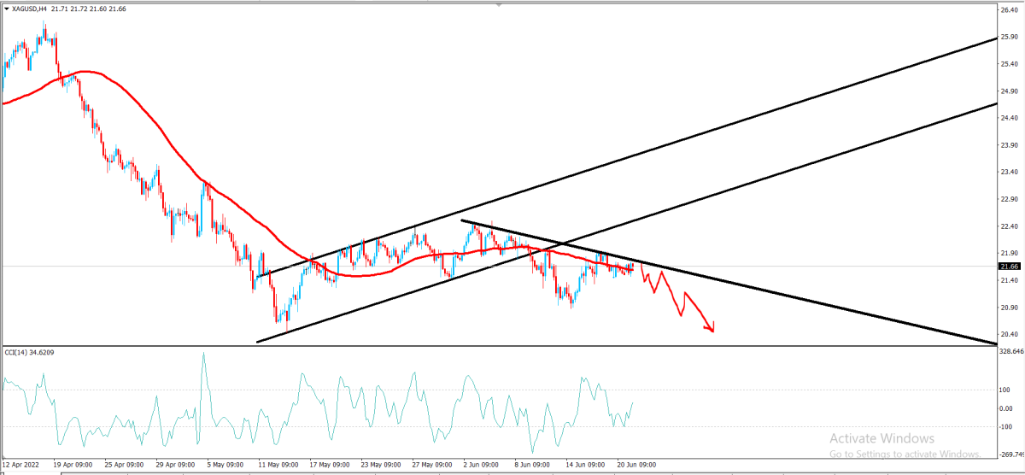Viewport: 1025px width, 475px height.
Task: Click the 328.646 CCI scale maximum label
Action: click(1011, 351)
